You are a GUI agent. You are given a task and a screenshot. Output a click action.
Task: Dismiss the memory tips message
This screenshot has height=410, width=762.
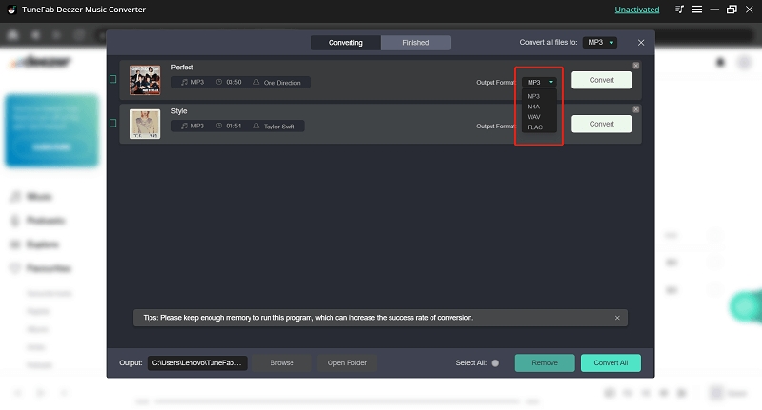616,318
